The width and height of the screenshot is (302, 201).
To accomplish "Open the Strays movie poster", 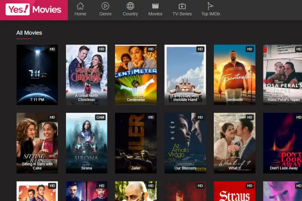I will pos(234,191).
